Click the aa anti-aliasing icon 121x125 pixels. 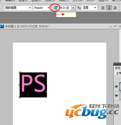pos(79,8)
